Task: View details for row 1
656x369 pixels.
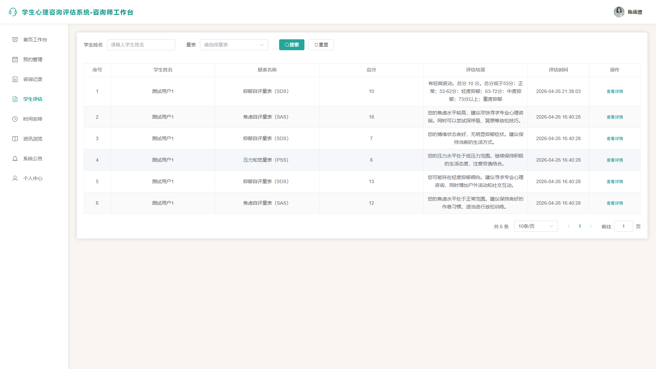Action: [615, 91]
